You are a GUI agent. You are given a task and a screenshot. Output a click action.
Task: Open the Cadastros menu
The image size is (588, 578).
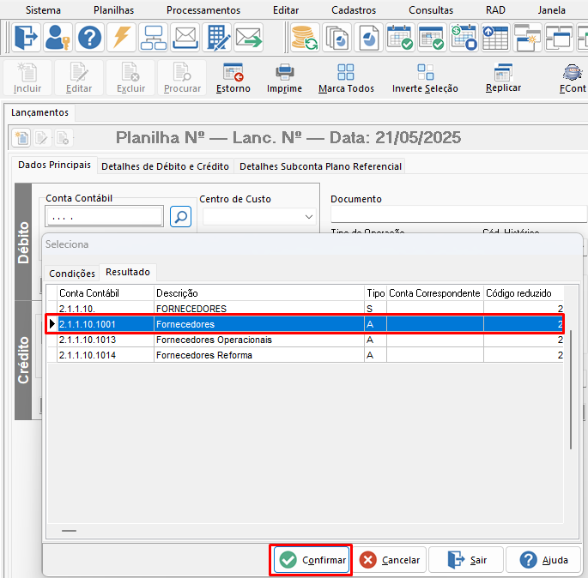pos(354,10)
